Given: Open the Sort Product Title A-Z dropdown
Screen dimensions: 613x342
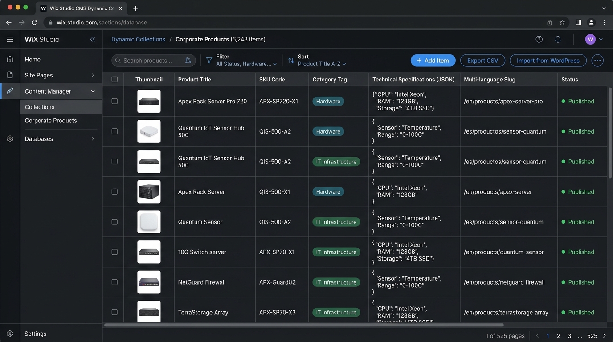Looking at the screenshot, I should tap(317, 61).
